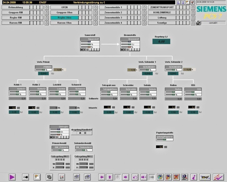Click the purple play arrow icon

click(x=12, y=177)
